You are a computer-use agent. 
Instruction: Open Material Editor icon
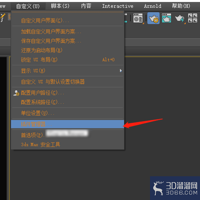[138, 18]
